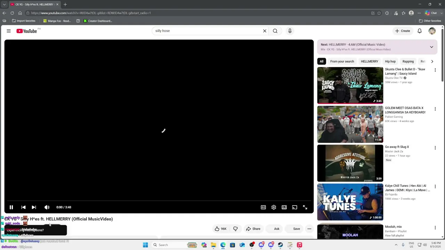
Task: Submit search with the magnifier button
Action: pyautogui.click(x=275, y=31)
